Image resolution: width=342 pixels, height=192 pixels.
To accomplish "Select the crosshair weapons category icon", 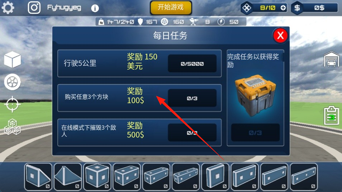I will coord(13,104).
